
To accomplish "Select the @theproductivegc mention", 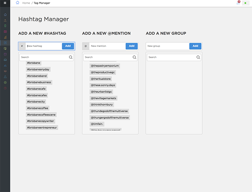I will coord(103,73).
